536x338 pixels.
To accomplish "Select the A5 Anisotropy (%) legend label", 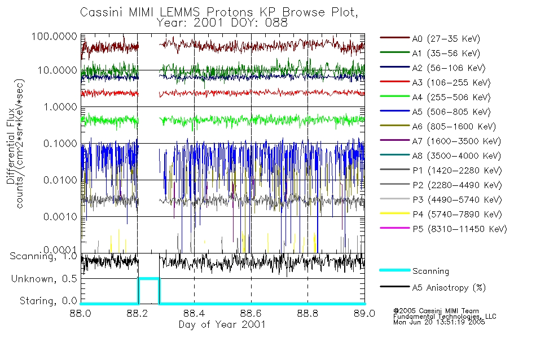I will 449,288.
